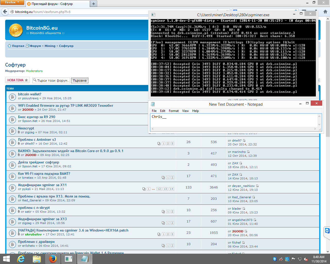View latest post icon by Red_General
Viewport: 330px width, 264px height.
pos(254,197)
